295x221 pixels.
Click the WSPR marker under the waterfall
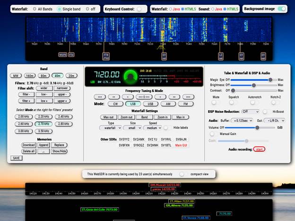tap(62, 55)
